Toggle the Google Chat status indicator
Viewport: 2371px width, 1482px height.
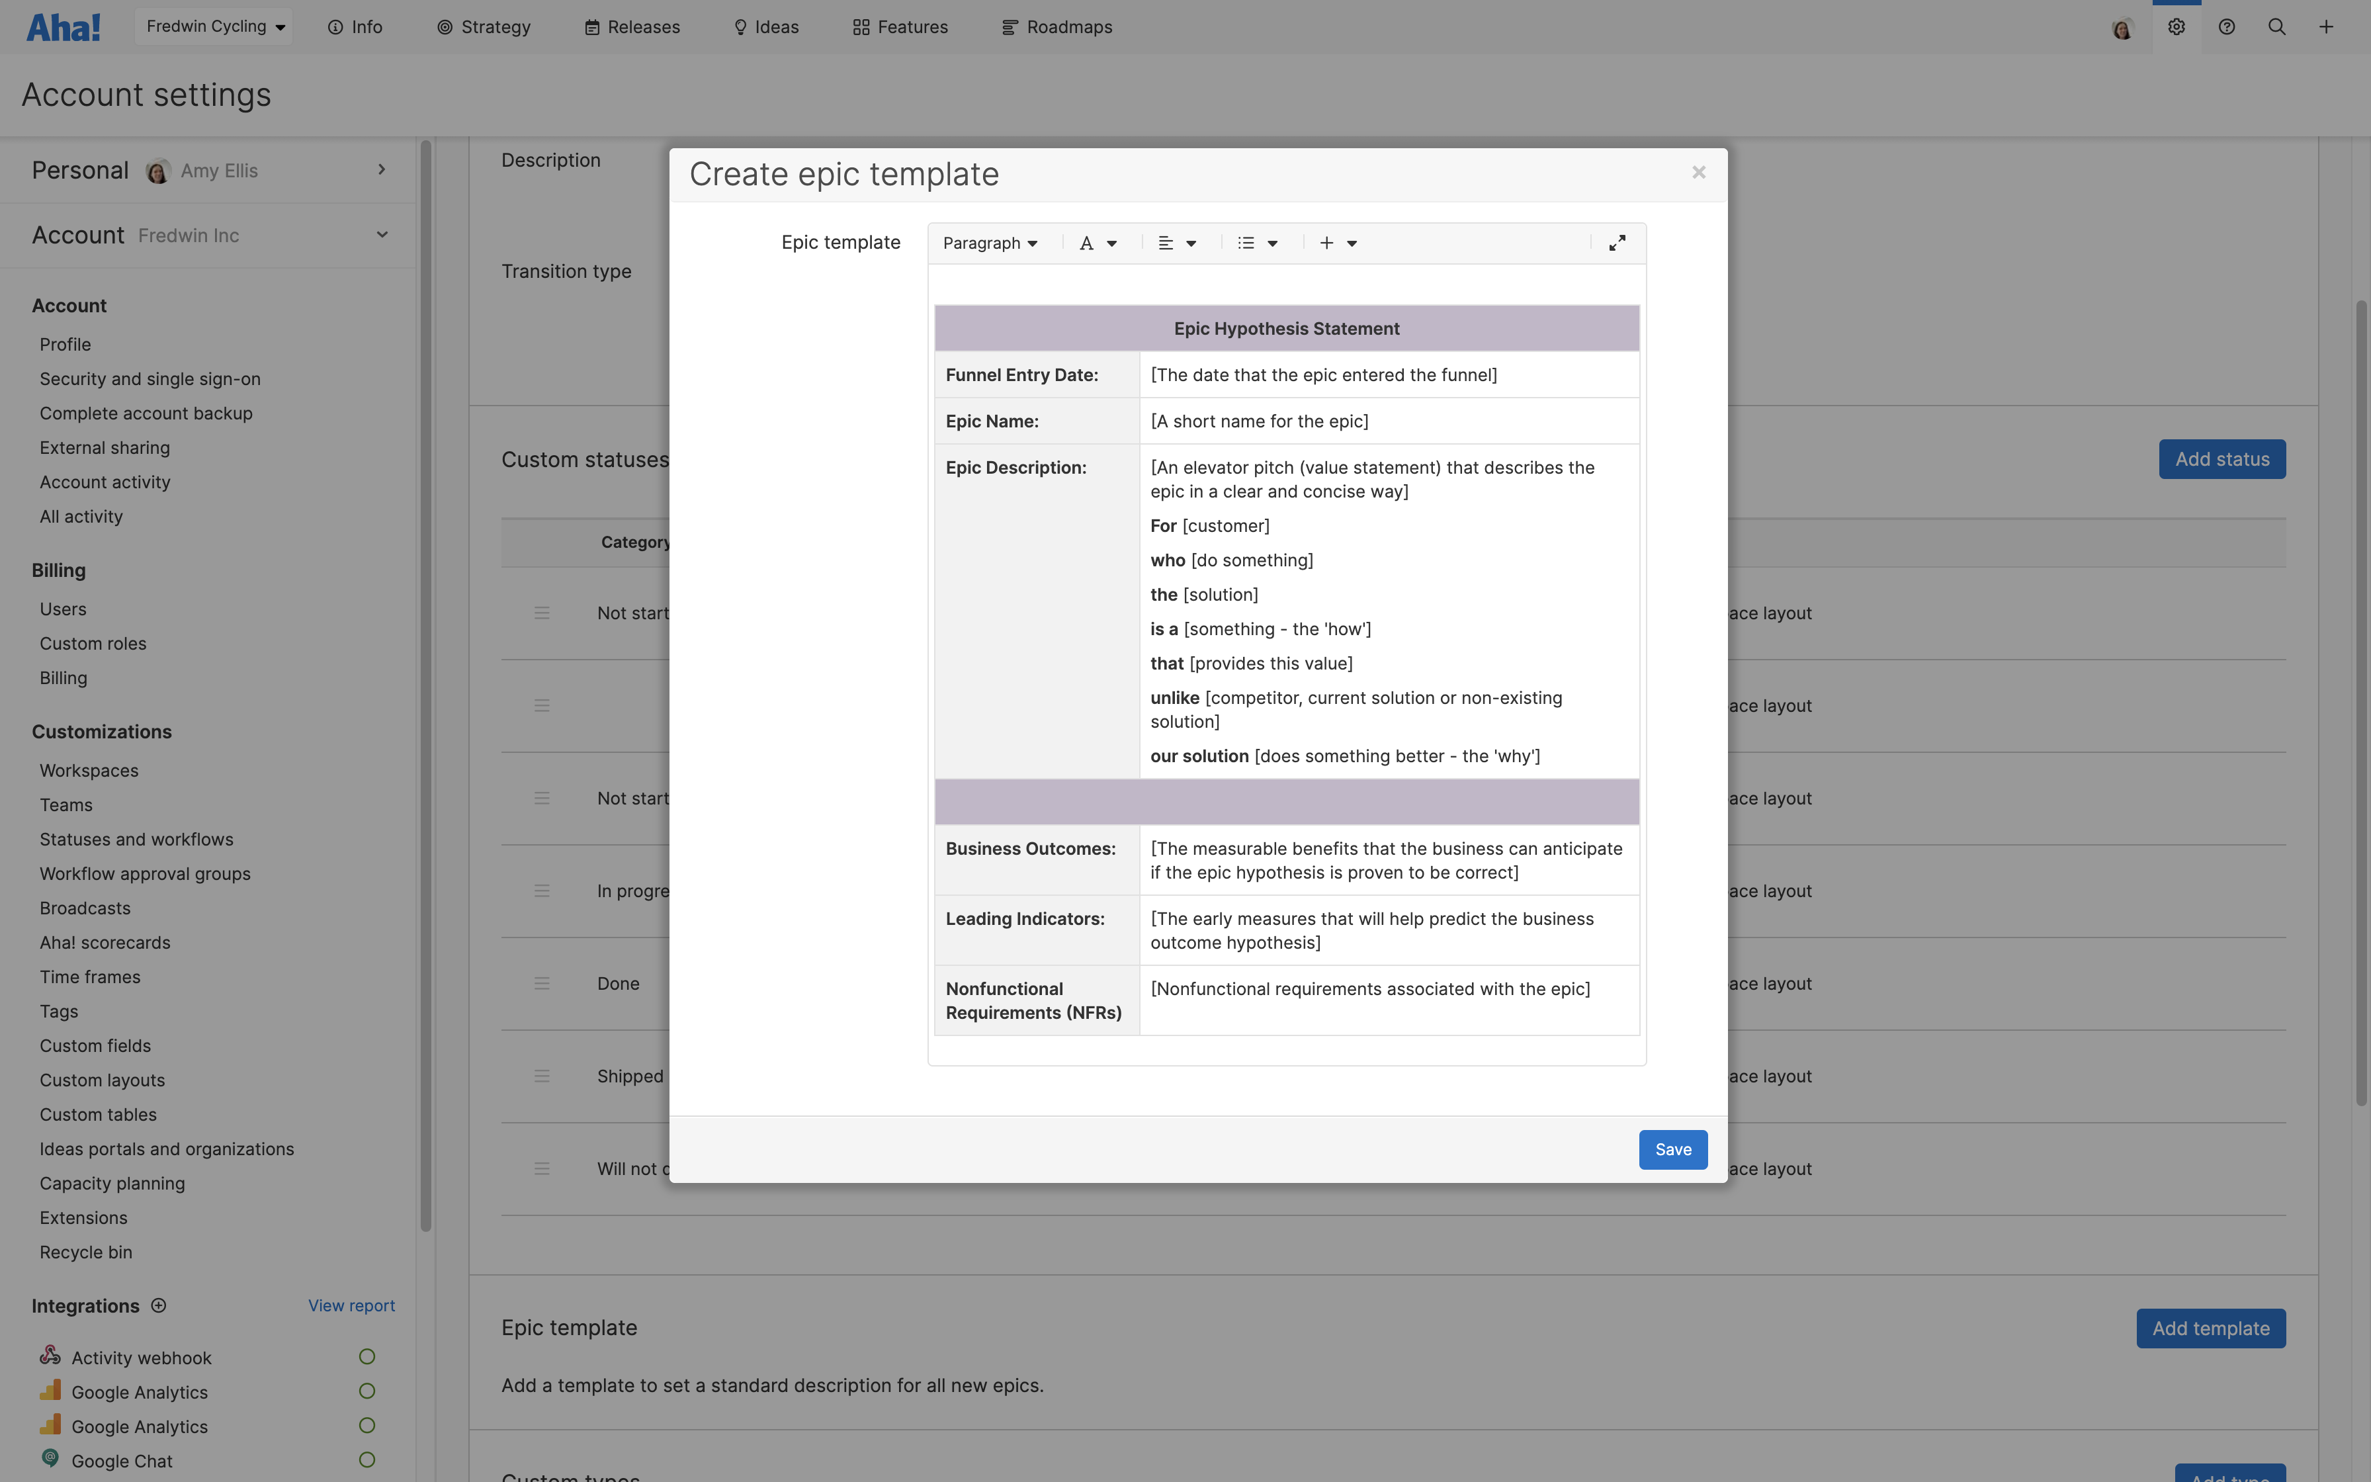click(367, 1460)
